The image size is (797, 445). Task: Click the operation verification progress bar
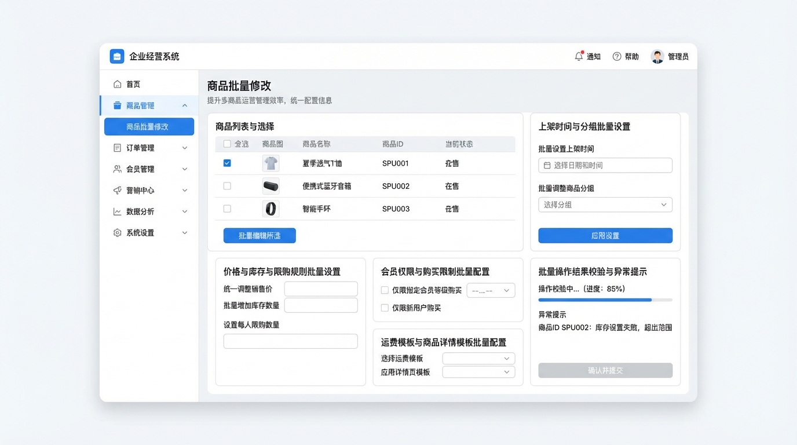(605, 300)
